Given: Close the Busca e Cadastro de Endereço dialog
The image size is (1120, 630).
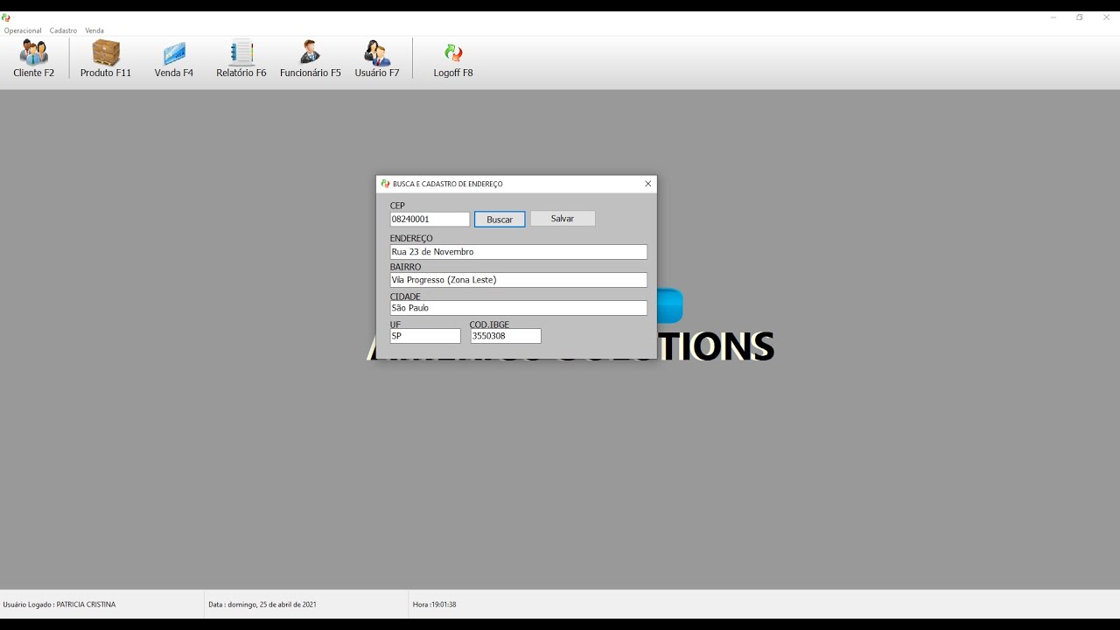Looking at the screenshot, I should (x=647, y=184).
